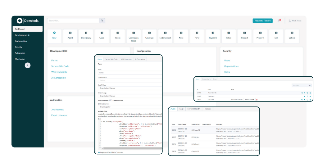Screen dimensions: 318x163
Task: Open the Administrator role dropdown
Action: (x=249, y=100)
